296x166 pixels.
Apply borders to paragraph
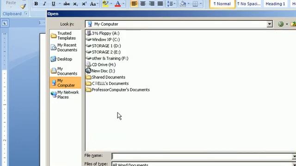point(195,4)
